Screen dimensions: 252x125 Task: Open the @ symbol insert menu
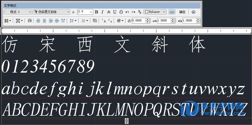(x=120, y=21)
